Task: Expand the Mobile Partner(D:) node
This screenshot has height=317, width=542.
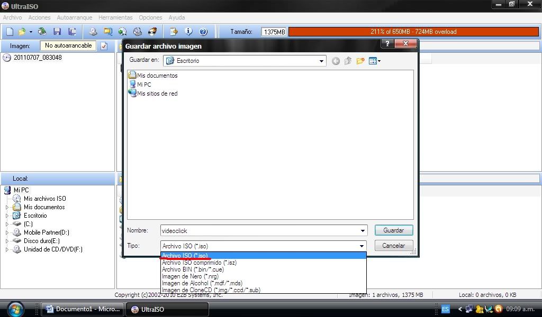Action: 7,232
